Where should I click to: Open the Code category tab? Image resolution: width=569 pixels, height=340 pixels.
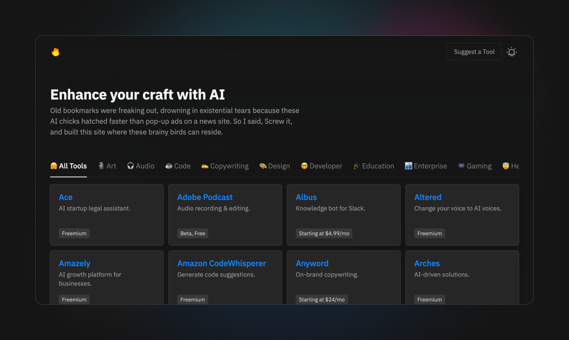click(178, 166)
